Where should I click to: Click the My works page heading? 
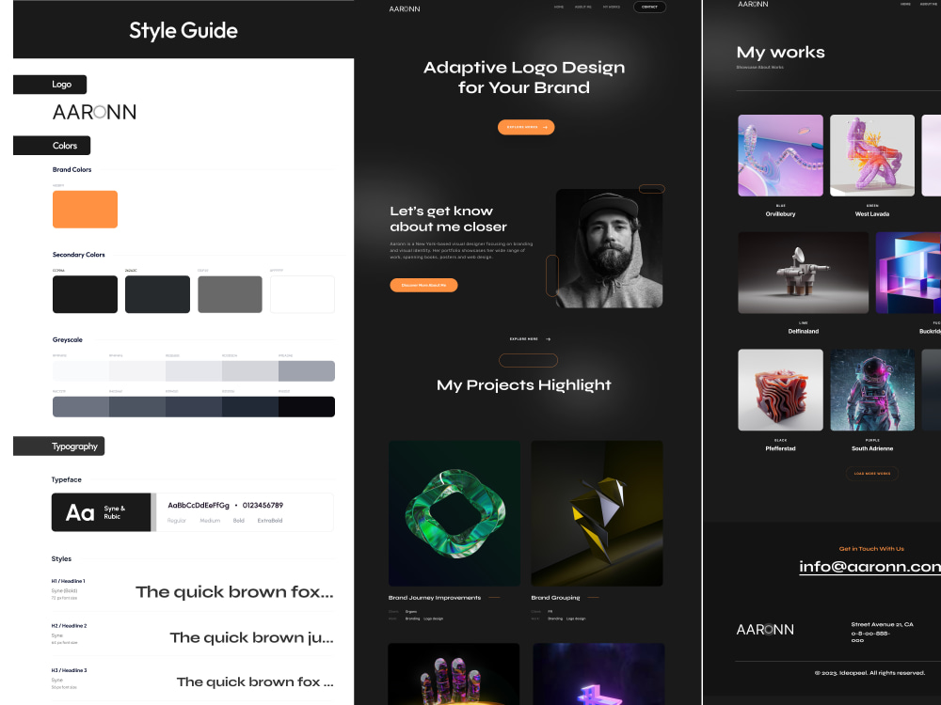click(780, 52)
